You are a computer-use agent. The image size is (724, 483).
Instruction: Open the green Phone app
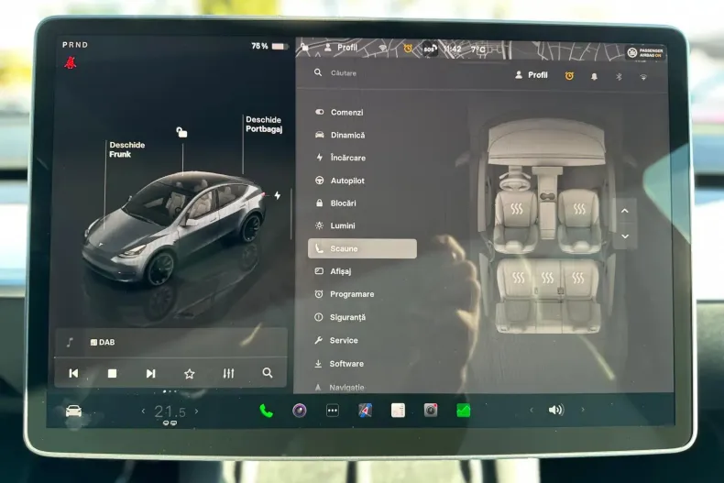click(267, 410)
